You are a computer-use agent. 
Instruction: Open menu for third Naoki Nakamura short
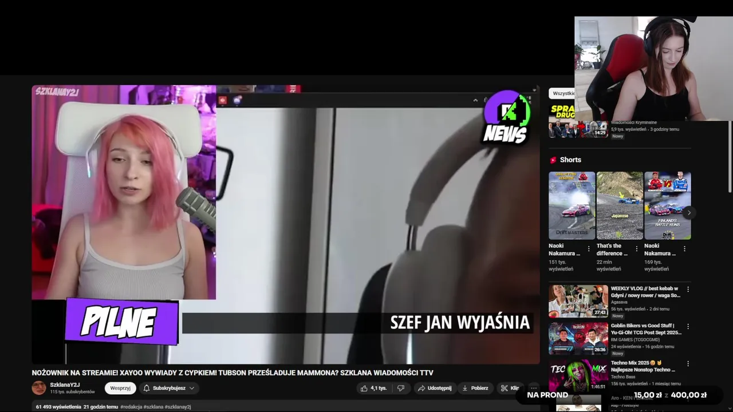coord(684,249)
